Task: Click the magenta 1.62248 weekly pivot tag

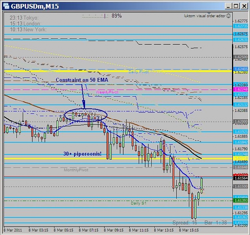Action: click(x=240, y=89)
